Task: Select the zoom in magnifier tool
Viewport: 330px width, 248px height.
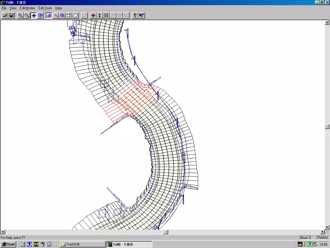Action: [x=20, y=15]
